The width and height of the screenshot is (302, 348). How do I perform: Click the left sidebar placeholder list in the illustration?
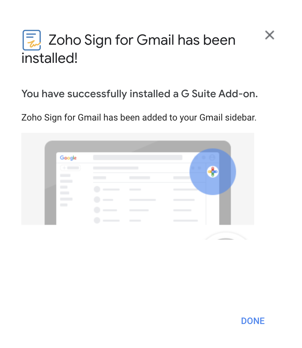(x=66, y=190)
